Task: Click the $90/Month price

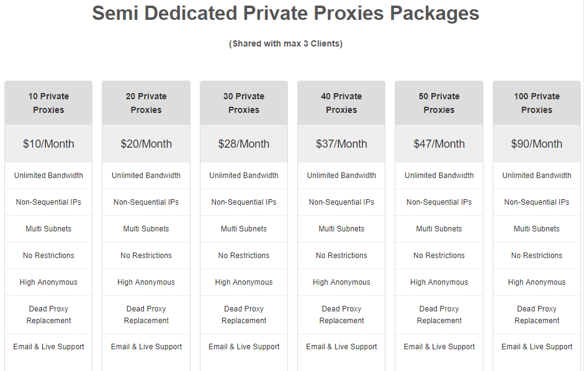Action: 537,144
